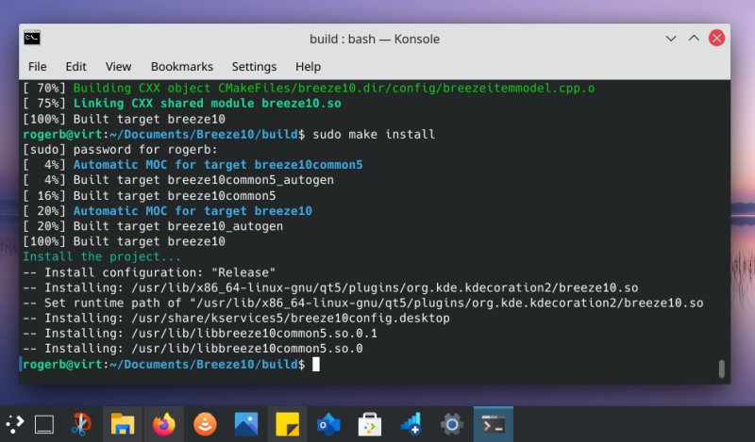Switch to Konsole taskbar entry
This screenshot has width=755, height=442.
point(494,424)
